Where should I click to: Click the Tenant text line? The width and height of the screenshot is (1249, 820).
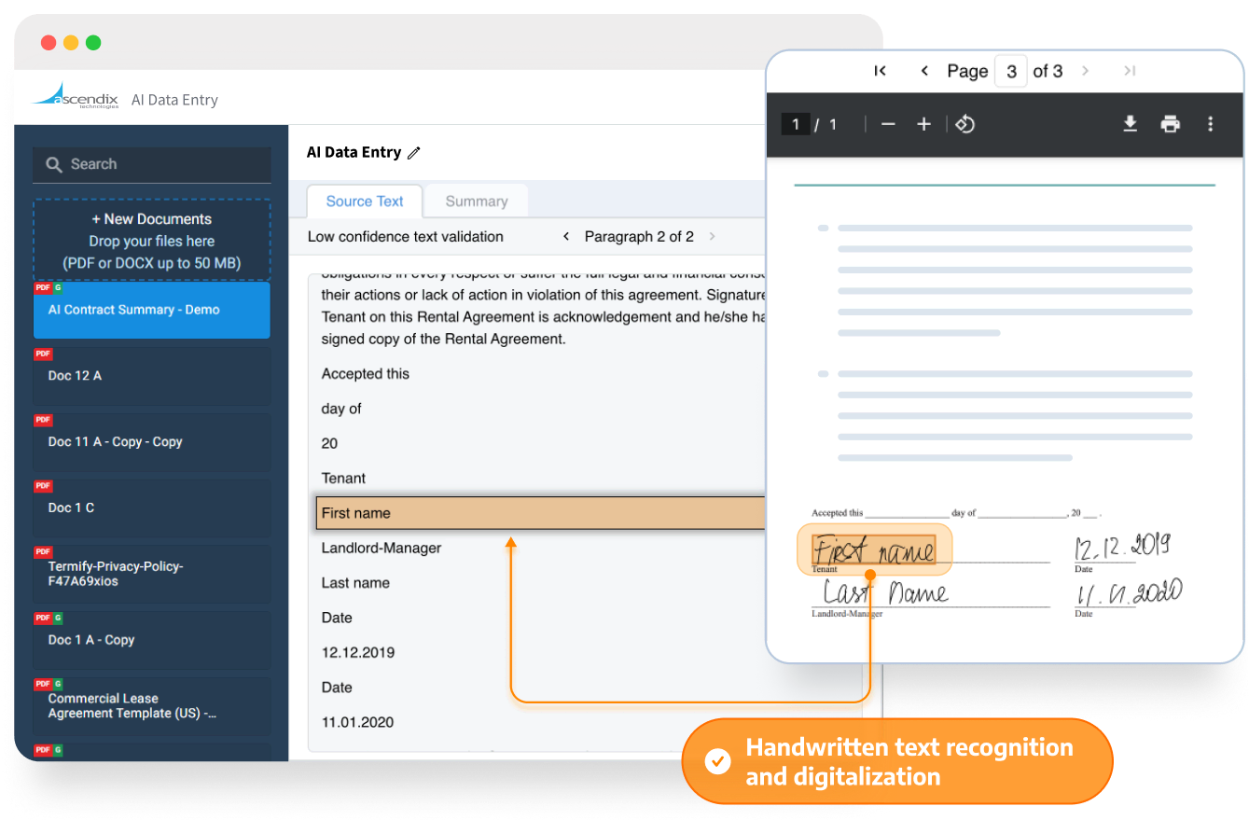coord(343,479)
